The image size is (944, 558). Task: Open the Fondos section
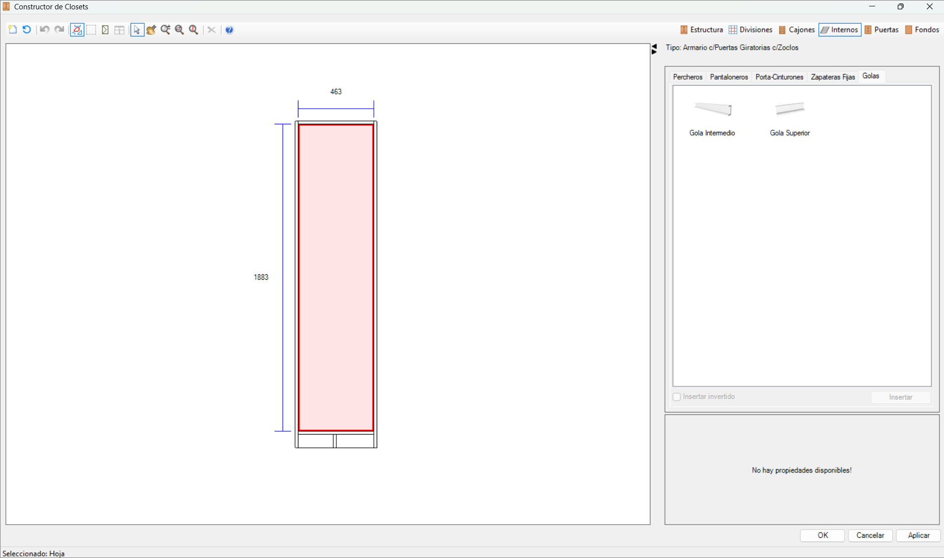tap(922, 30)
